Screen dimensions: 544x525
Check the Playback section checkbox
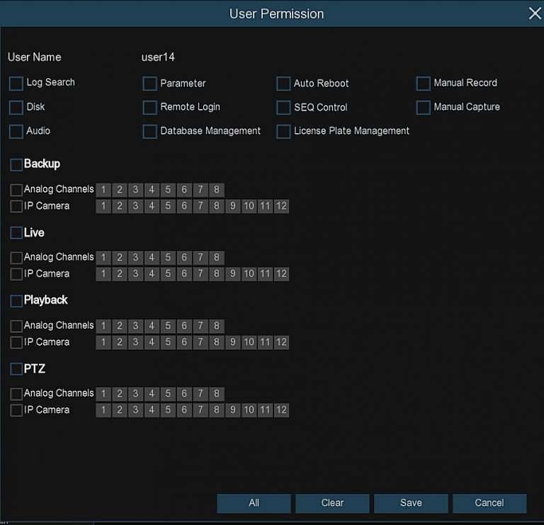click(16, 300)
